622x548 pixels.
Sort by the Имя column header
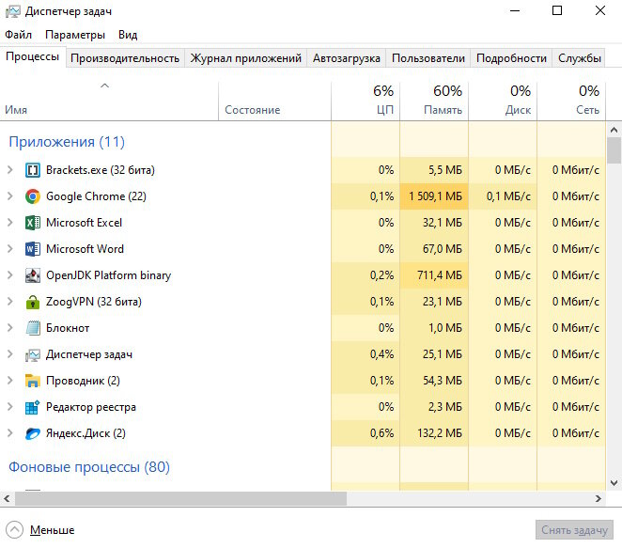pyautogui.click(x=109, y=102)
